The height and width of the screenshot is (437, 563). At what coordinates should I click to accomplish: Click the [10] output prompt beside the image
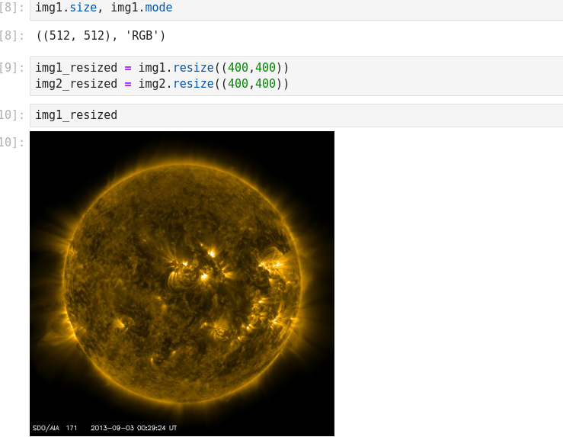click(x=12, y=142)
